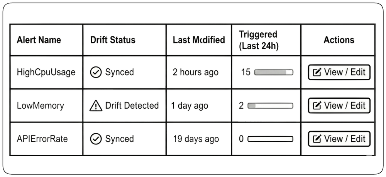Click the edit pencil icon in HighCpuUsage row

(317, 73)
